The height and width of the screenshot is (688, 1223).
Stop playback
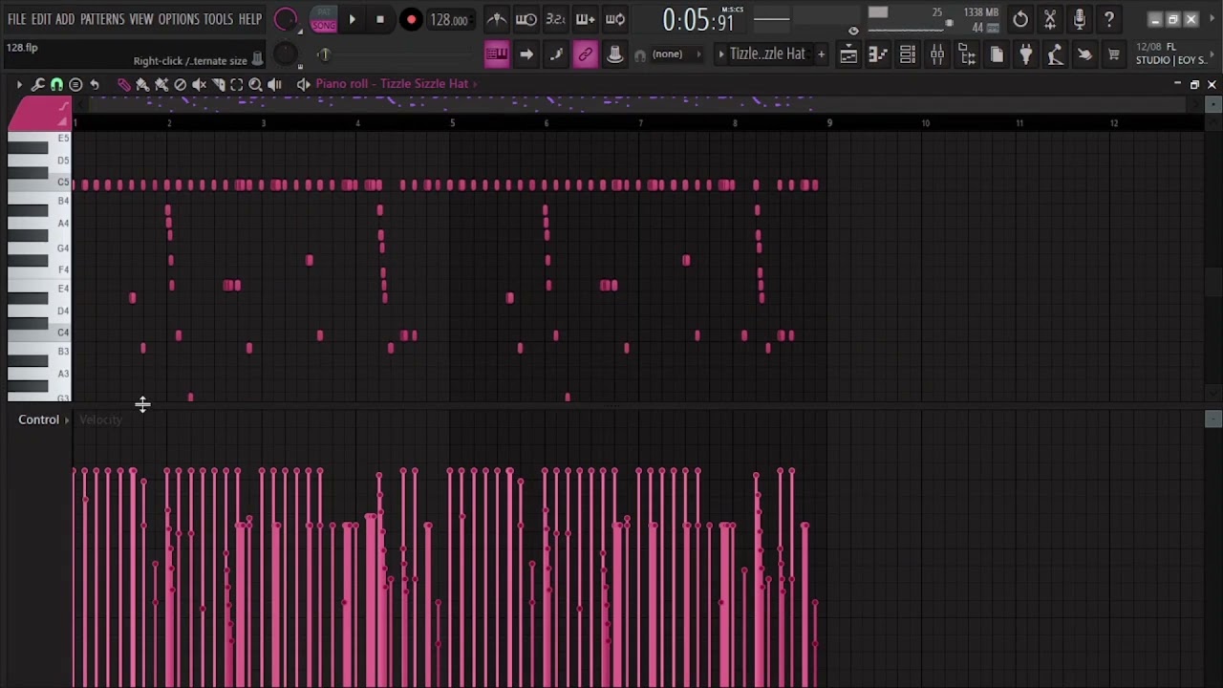point(380,19)
